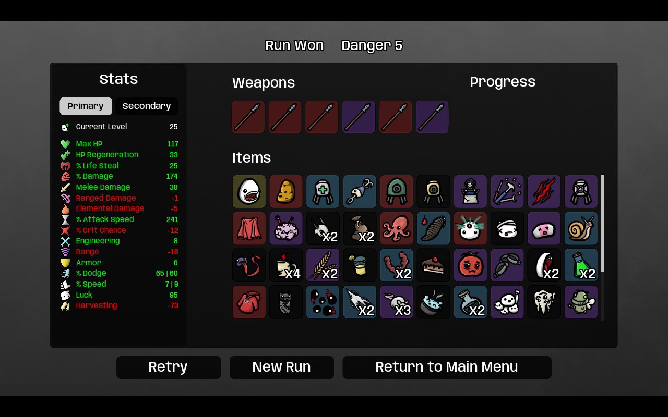Select the potato item icon

click(x=286, y=191)
